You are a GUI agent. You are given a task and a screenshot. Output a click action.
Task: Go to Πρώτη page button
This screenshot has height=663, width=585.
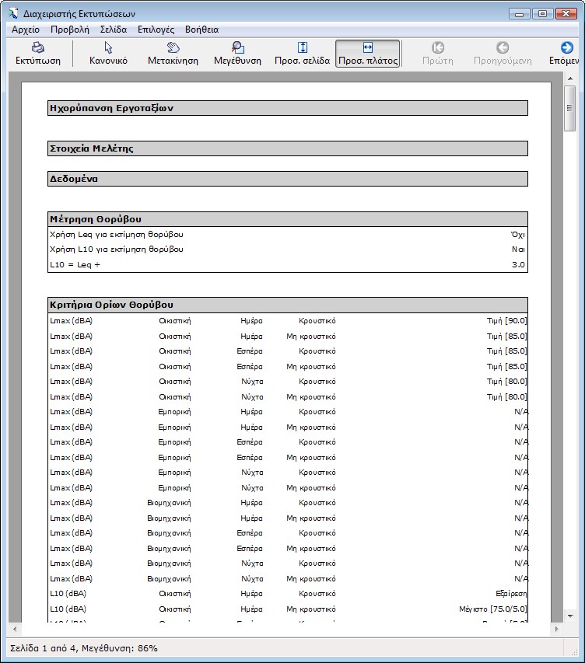[x=438, y=48]
